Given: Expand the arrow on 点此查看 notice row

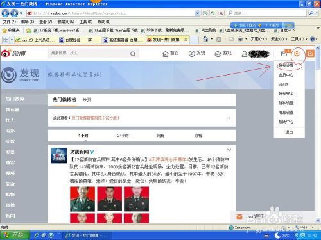Looking at the screenshot, I should pyautogui.click(x=229, y=118).
